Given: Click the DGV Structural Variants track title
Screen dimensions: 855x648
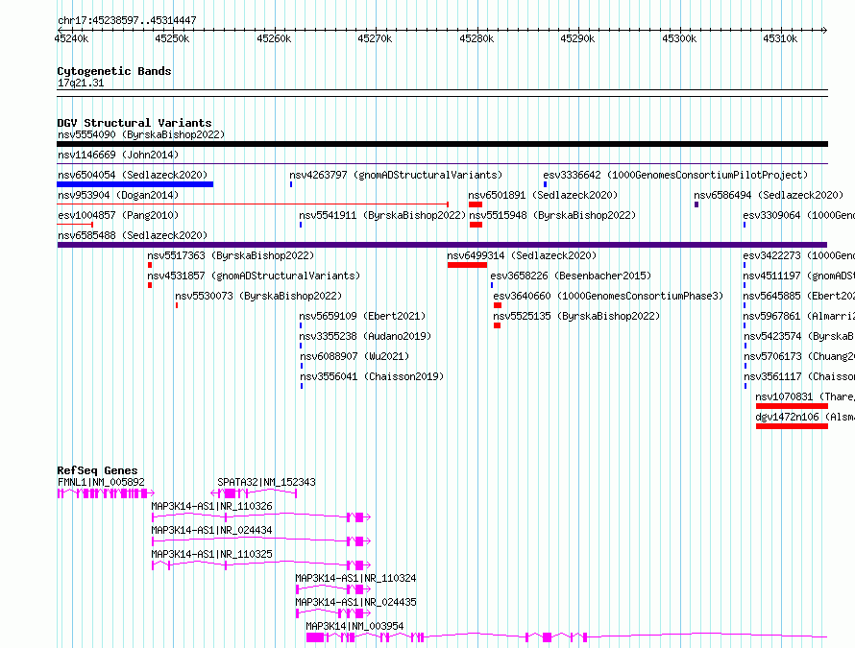Looking at the screenshot, I should [x=134, y=123].
